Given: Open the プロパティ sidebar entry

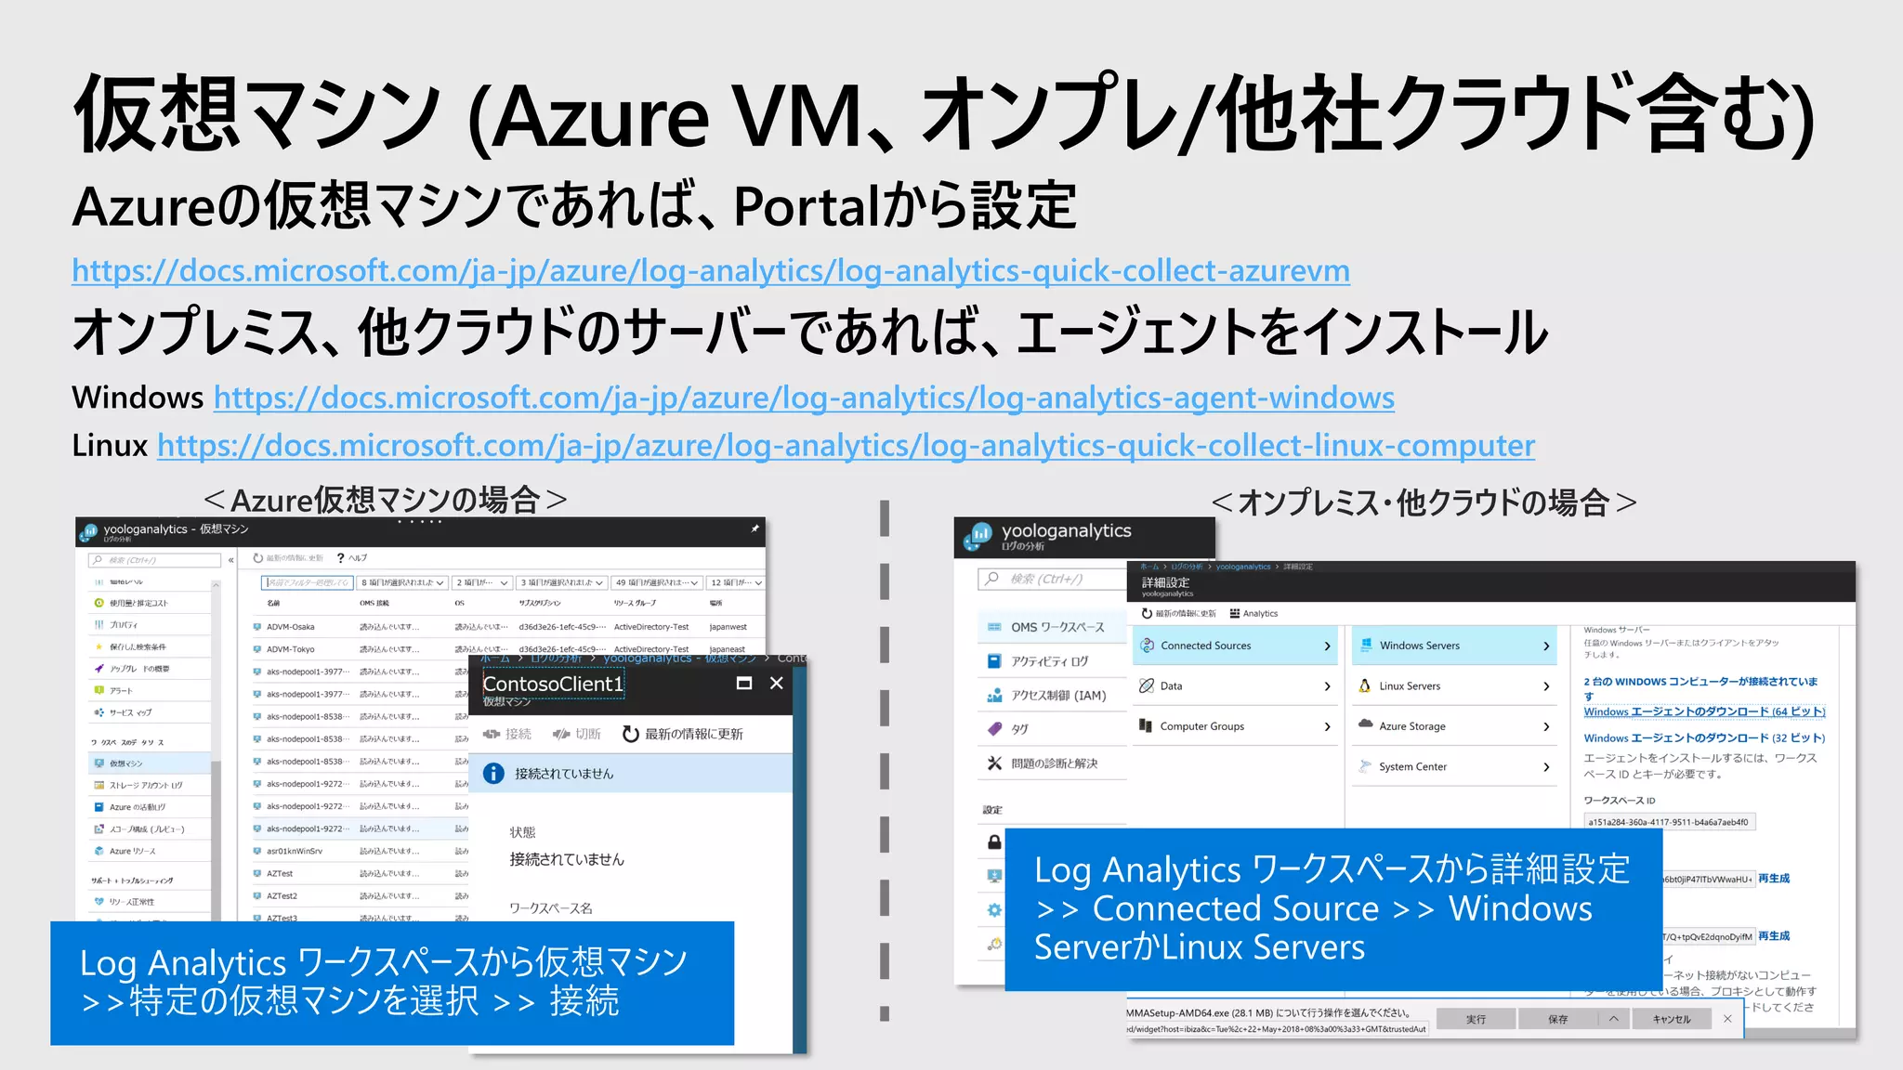Looking at the screenshot, I should [x=149, y=625].
